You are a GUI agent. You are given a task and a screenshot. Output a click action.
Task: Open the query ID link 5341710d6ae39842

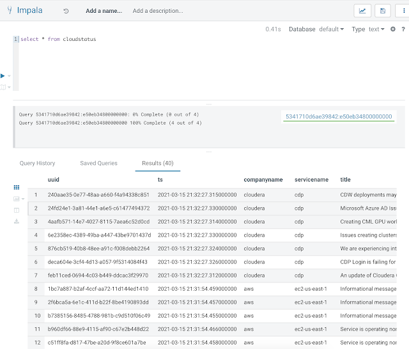[339, 116]
